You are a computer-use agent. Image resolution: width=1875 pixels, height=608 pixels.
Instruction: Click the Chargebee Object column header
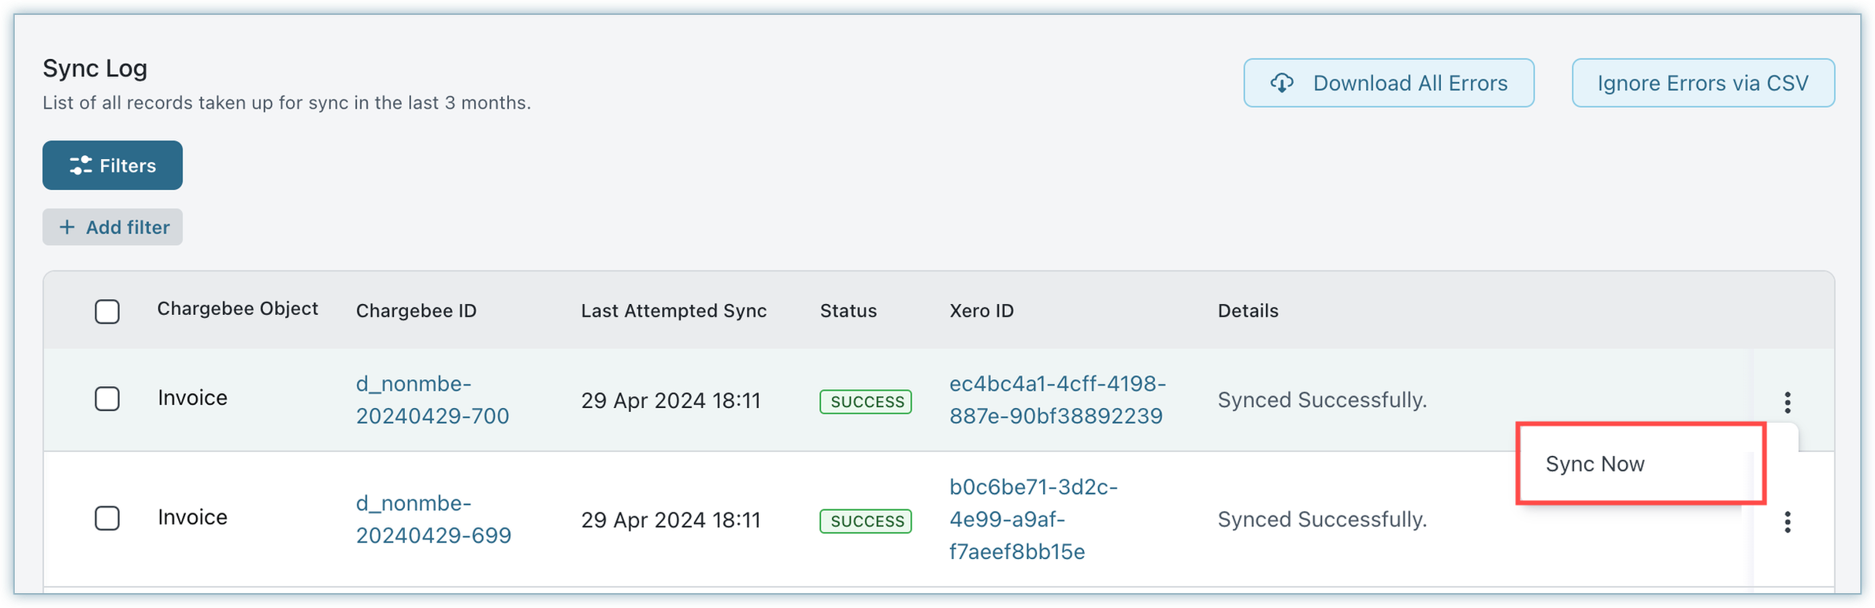(x=237, y=309)
